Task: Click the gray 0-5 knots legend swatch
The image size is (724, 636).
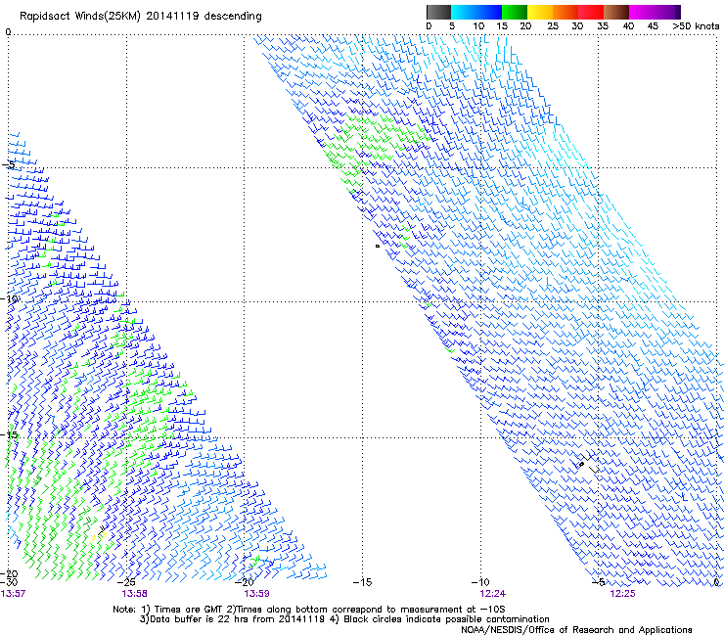Action: click(x=438, y=12)
